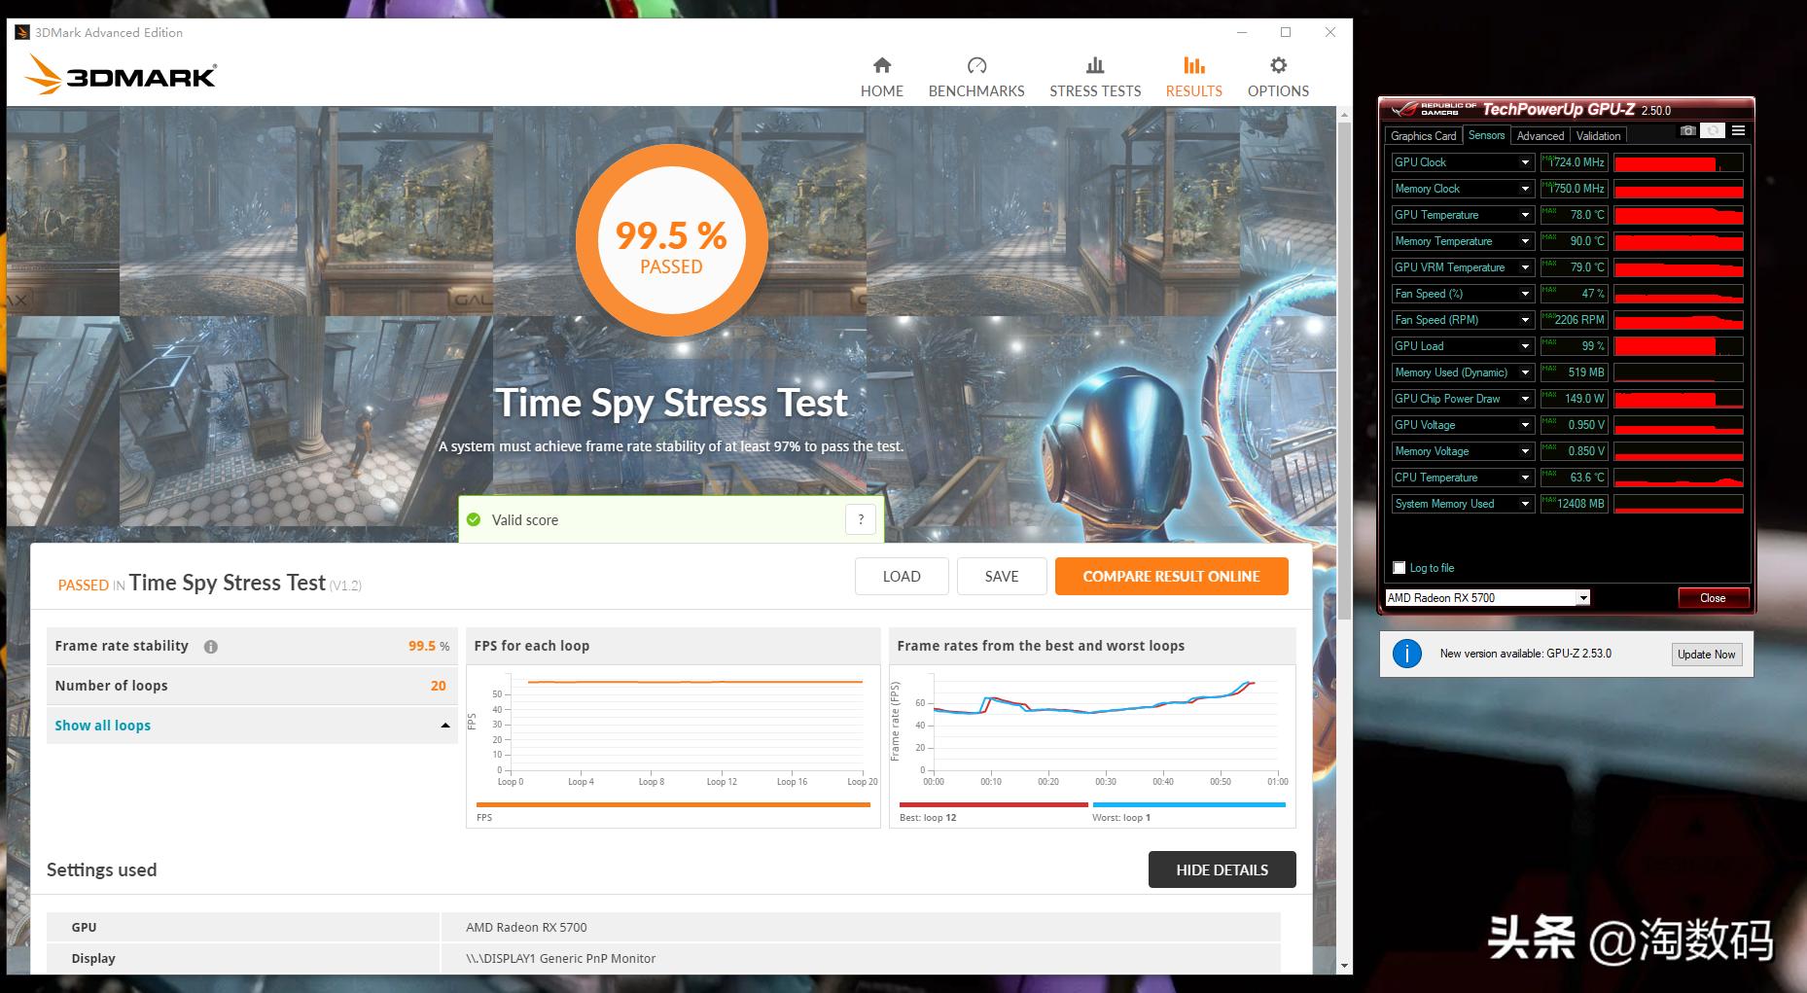Click the 3DMark logo
Image resolution: width=1807 pixels, height=993 pixels.
click(121, 75)
